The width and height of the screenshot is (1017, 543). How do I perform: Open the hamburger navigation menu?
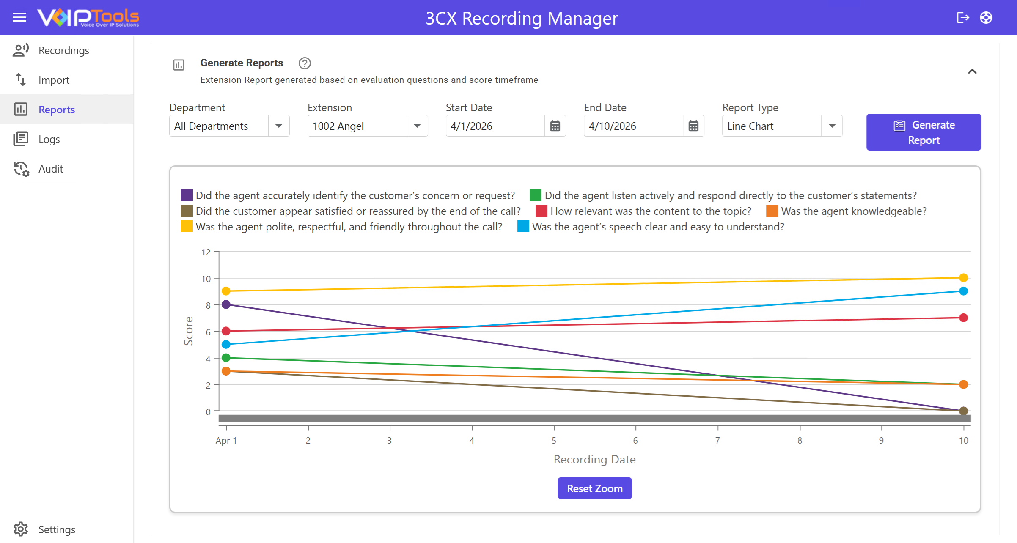(19, 17)
